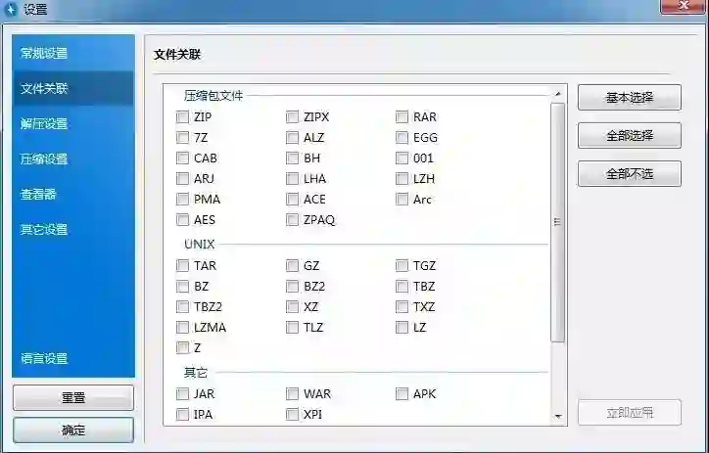Image resolution: width=709 pixels, height=453 pixels.
Task: Check the BZ checkbox
Action: [182, 287]
